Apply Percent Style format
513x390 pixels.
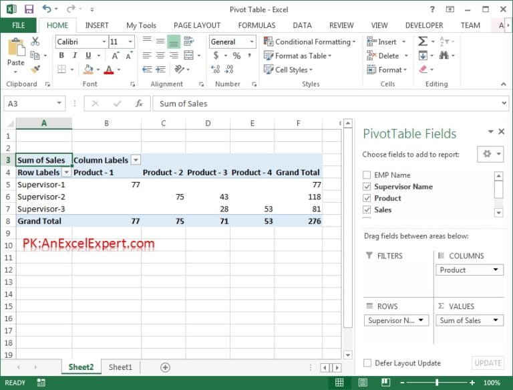pos(236,56)
